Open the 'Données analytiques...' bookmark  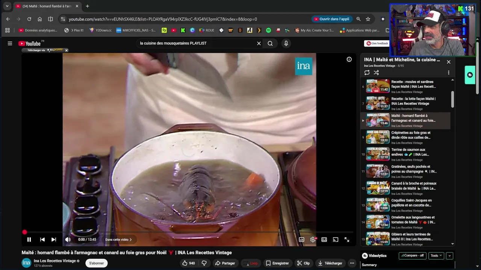[38, 30]
